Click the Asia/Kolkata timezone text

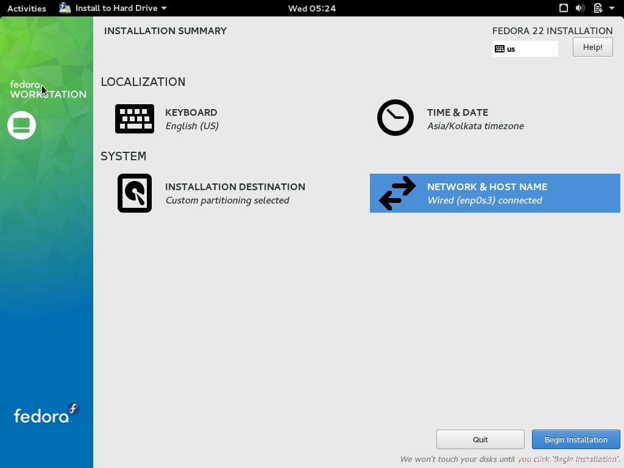point(475,126)
